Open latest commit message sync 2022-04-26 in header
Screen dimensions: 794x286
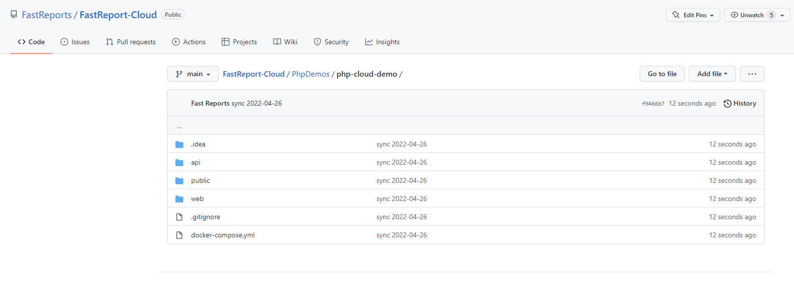pos(256,103)
